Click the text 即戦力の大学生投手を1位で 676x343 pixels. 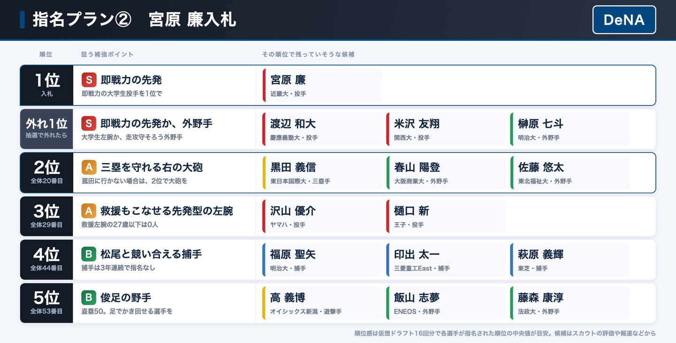click(122, 94)
